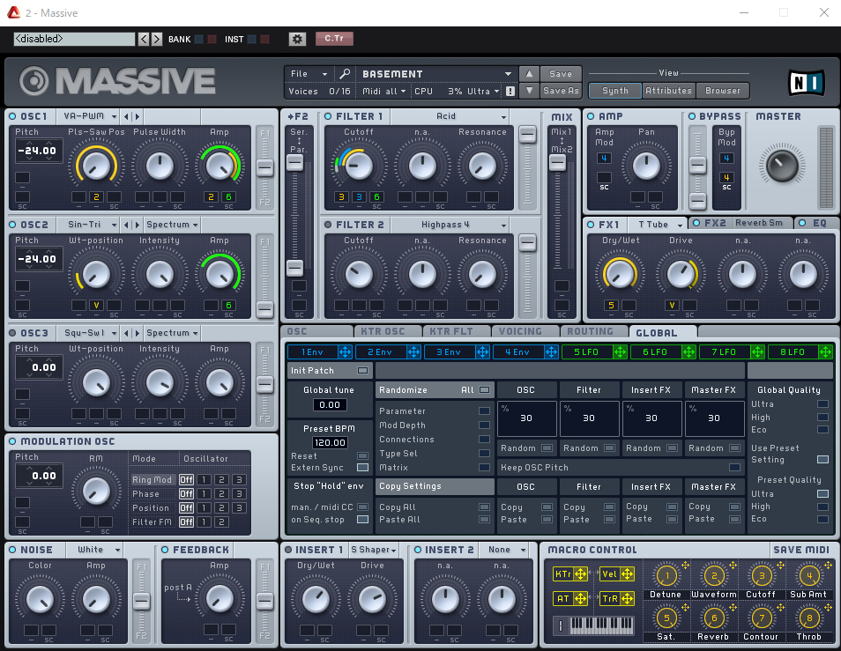Click macro knob 1 Detune

(666, 576)
